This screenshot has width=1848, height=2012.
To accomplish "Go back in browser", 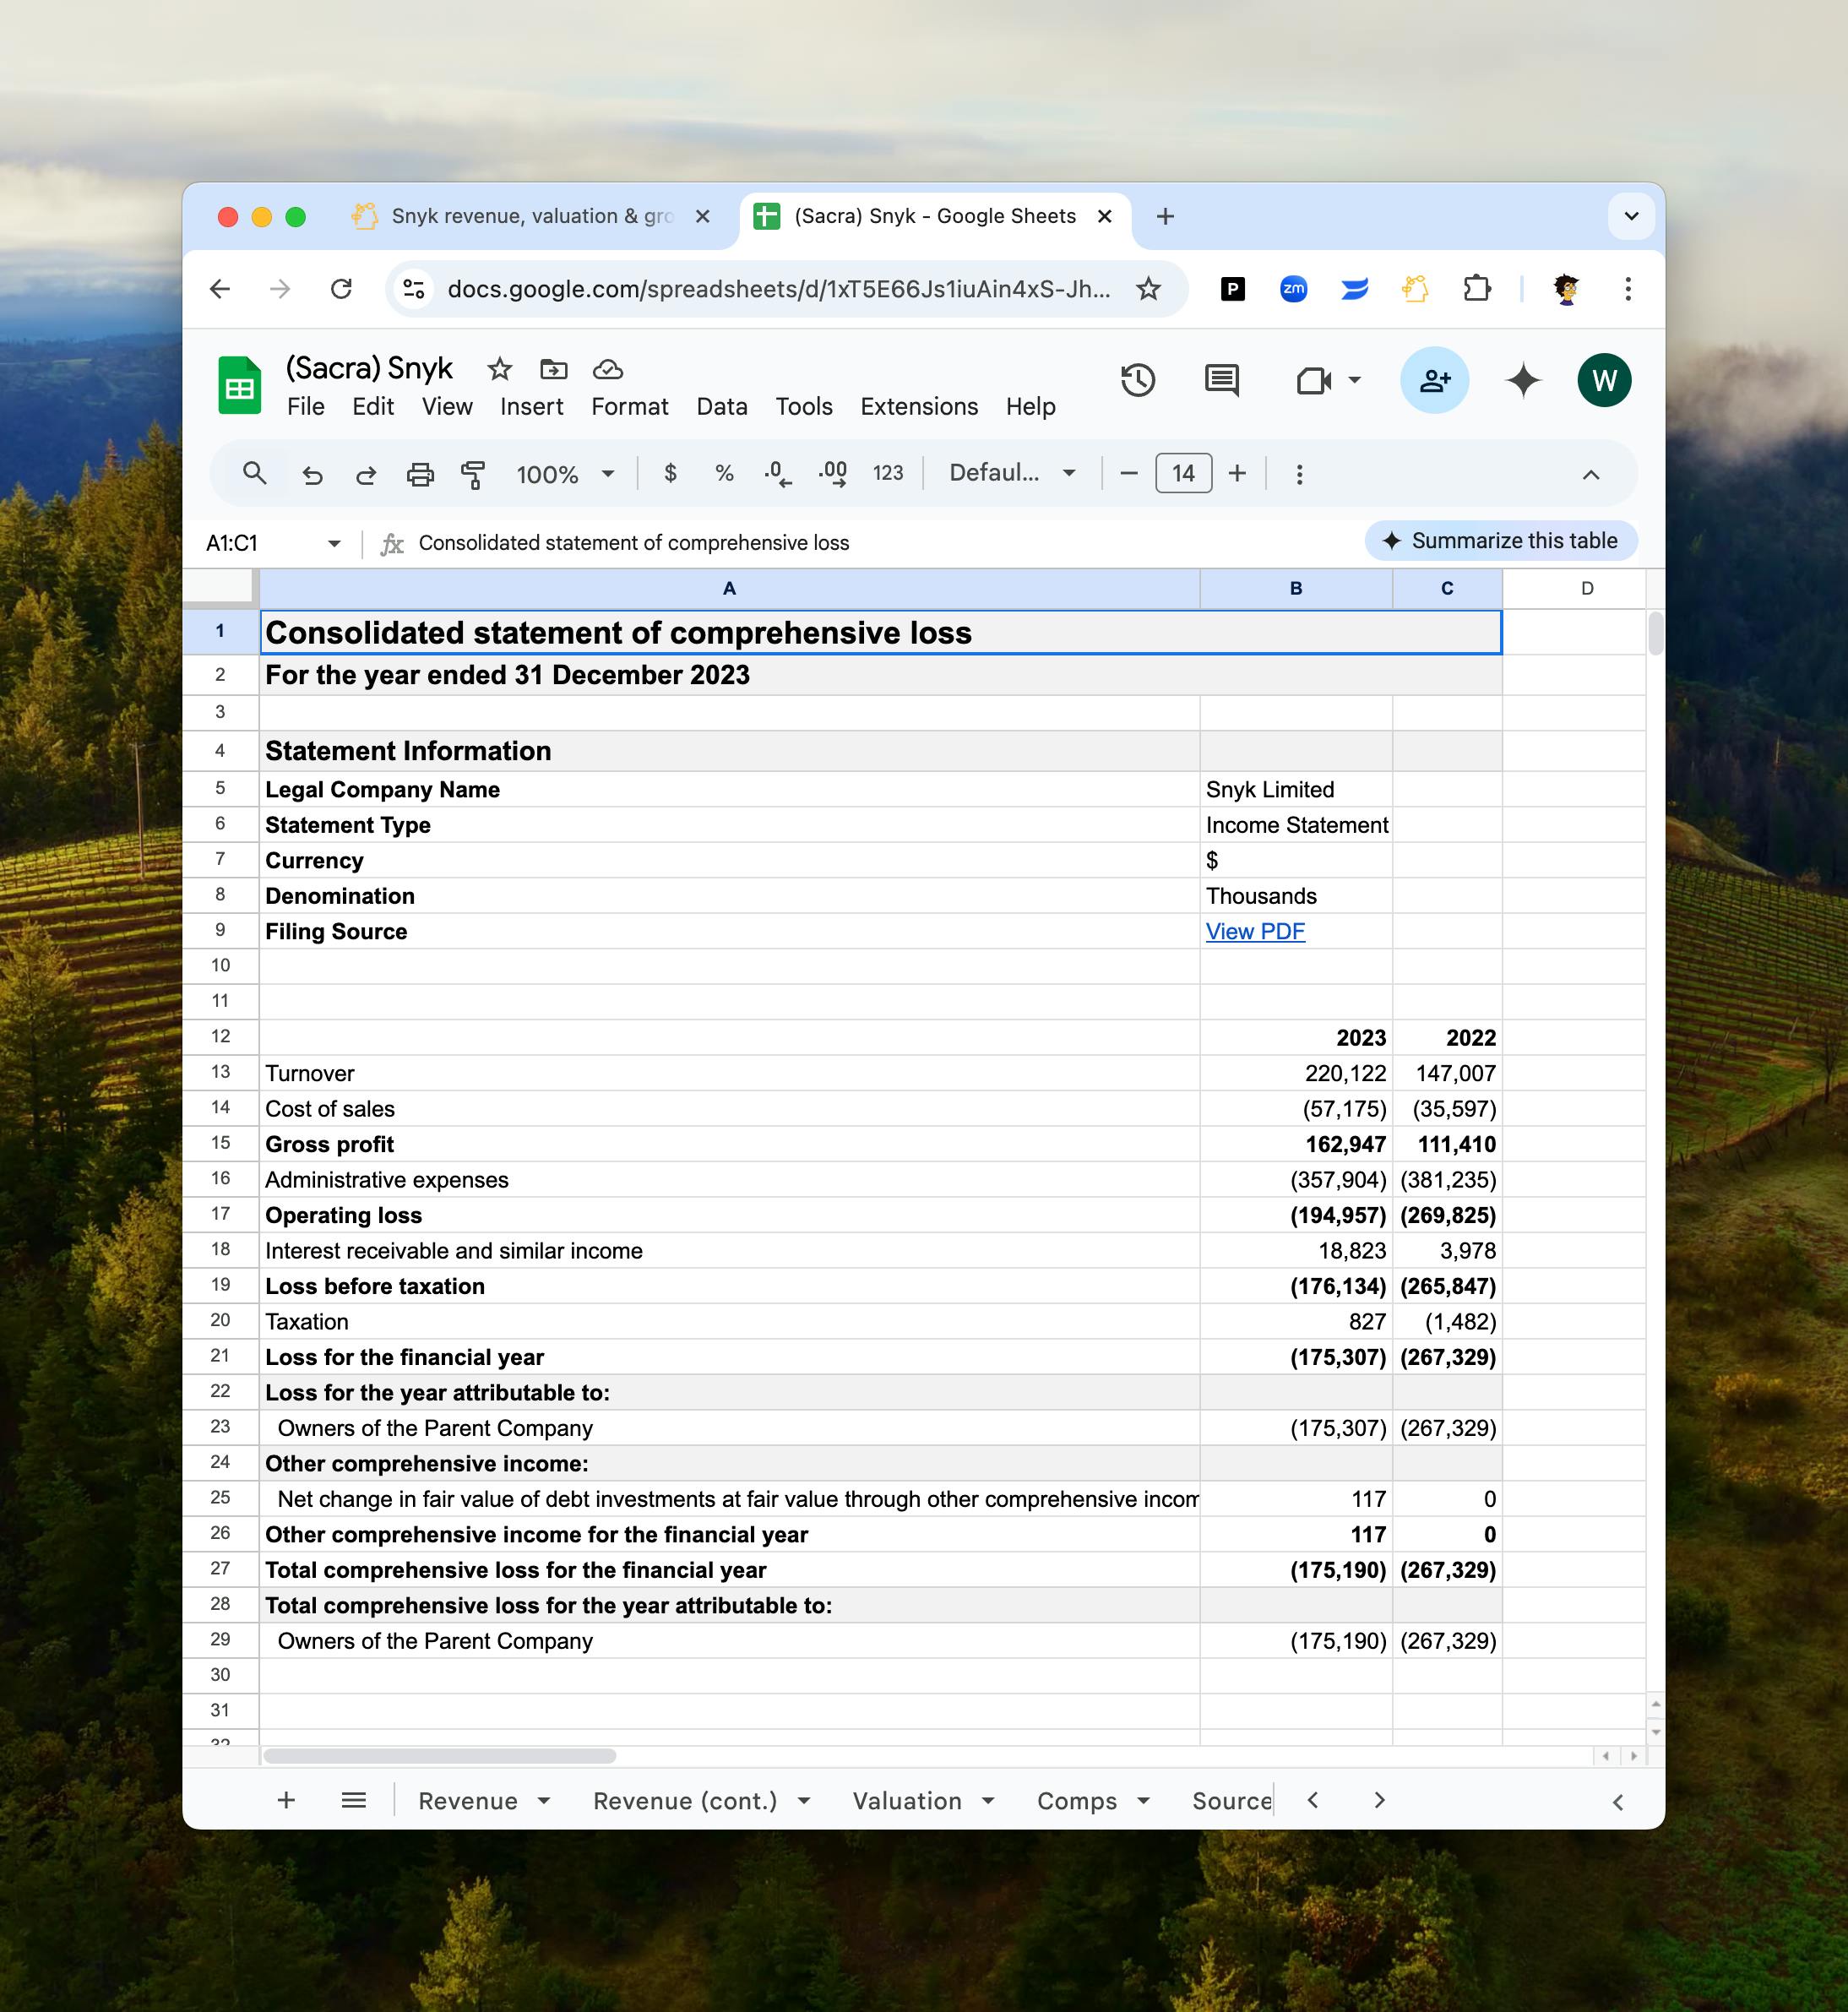I will point(220,289).
